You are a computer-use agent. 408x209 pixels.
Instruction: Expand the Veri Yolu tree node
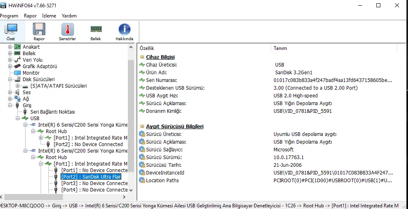click(x=10, y=60)
